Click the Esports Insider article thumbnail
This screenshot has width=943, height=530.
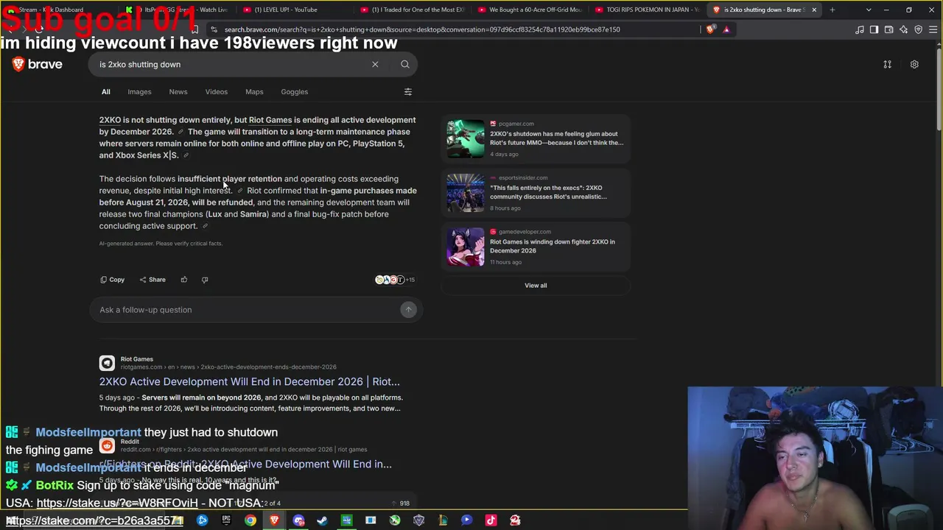pyautogui.click(x=466, y=192)
